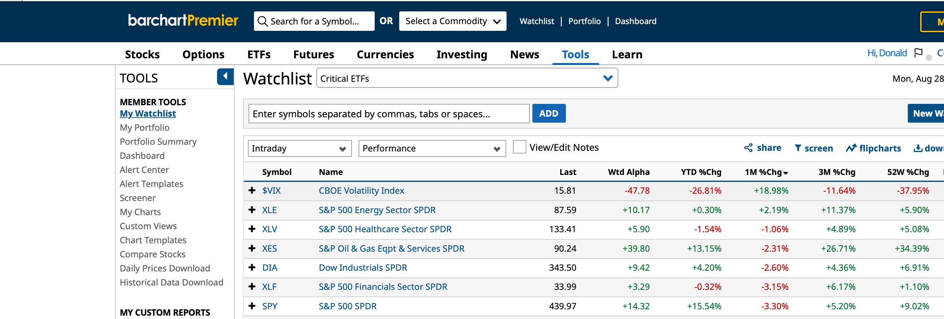
Task: Click the screen filter icon
Action: [x=797, y=148]
